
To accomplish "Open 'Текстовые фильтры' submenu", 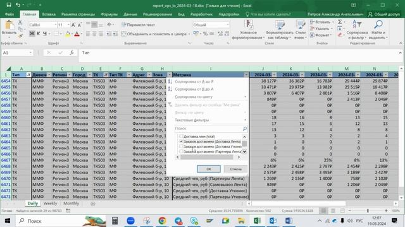I will click(208, 120).
